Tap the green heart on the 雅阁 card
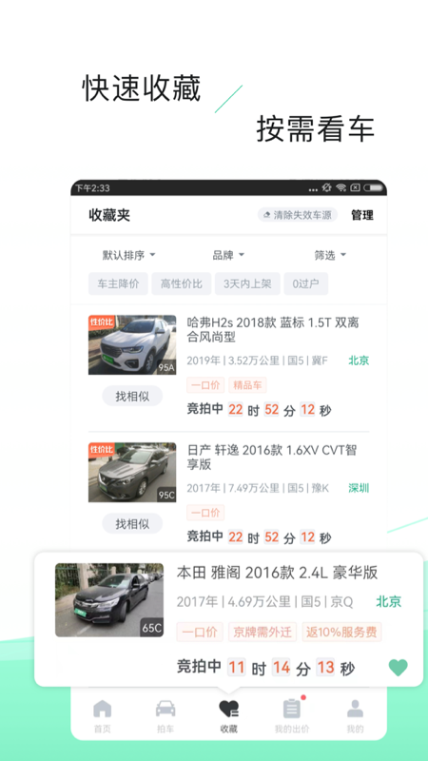The image size is (428, 761). (x=399, y=668)
